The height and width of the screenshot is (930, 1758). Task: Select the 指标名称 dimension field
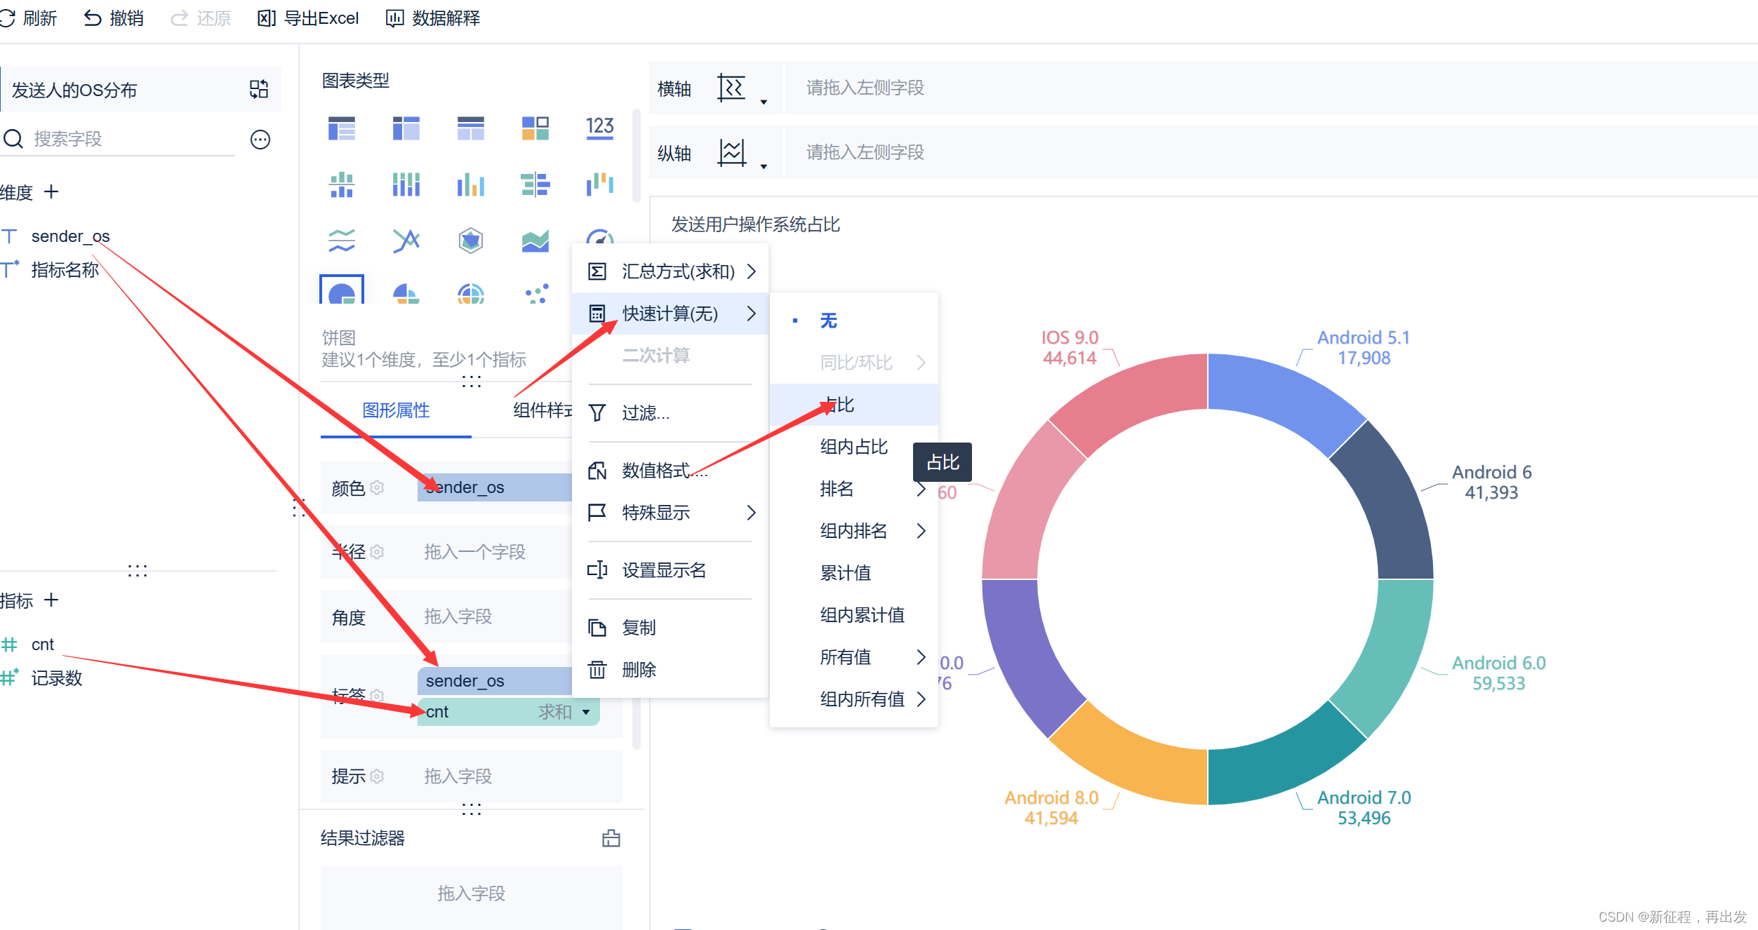coord(65,270)
